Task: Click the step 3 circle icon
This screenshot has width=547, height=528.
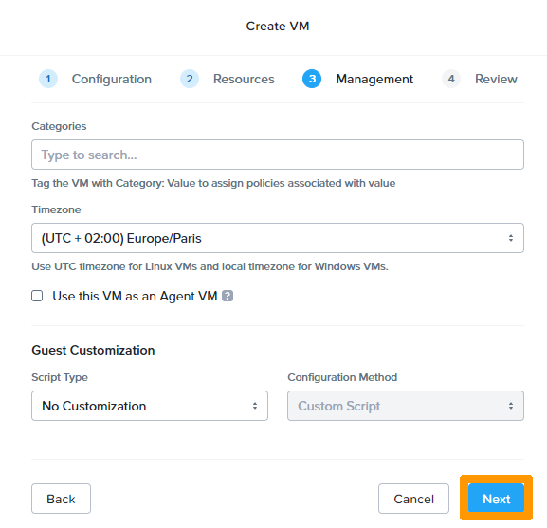Action: (312, 79)
